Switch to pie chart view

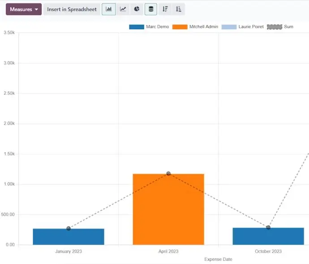pos(137,9)
